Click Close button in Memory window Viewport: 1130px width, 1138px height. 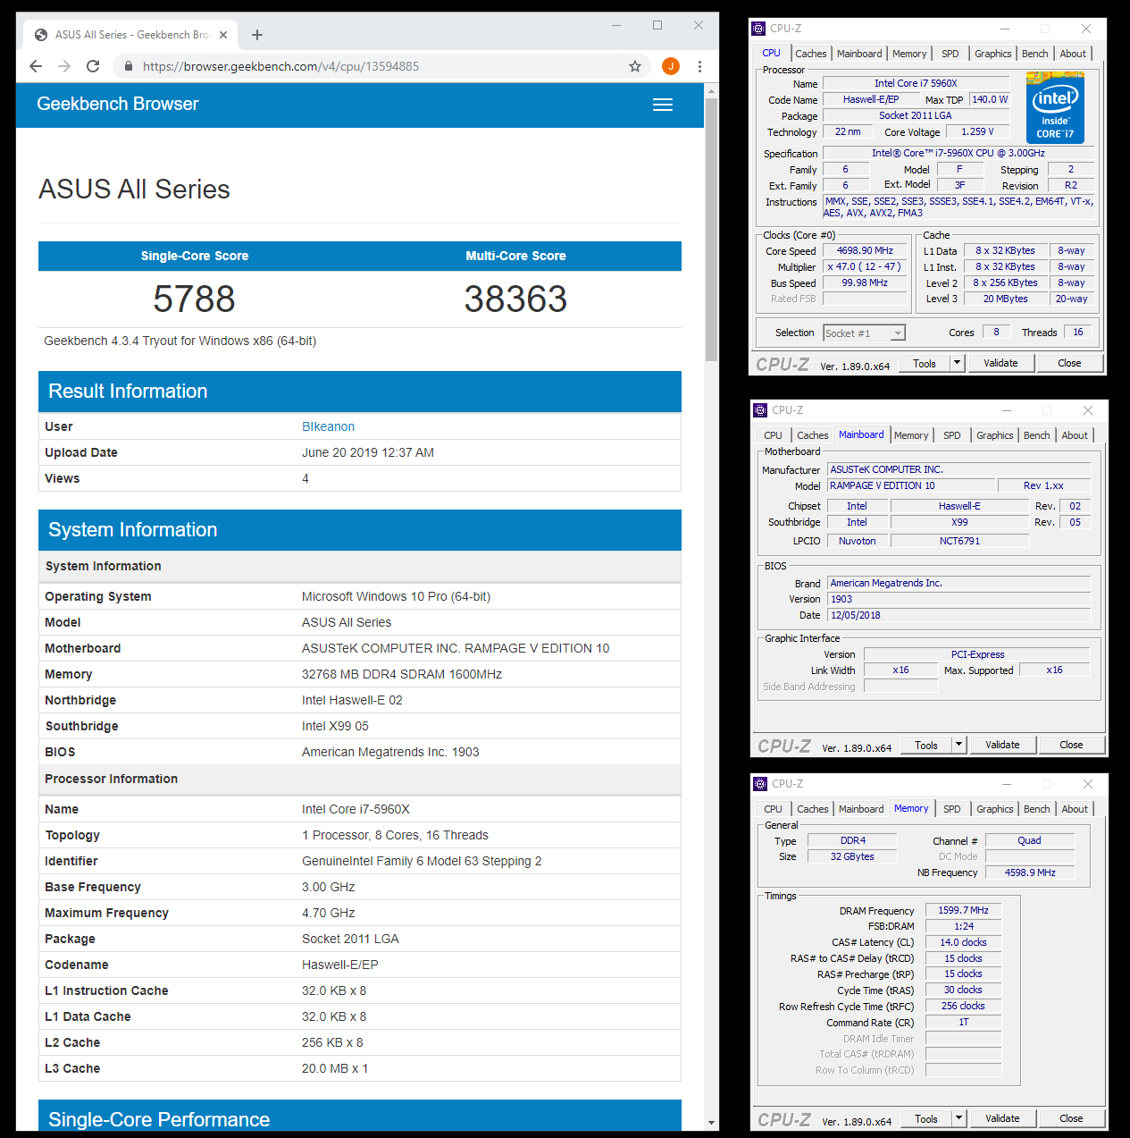tap(1071, 1118)
